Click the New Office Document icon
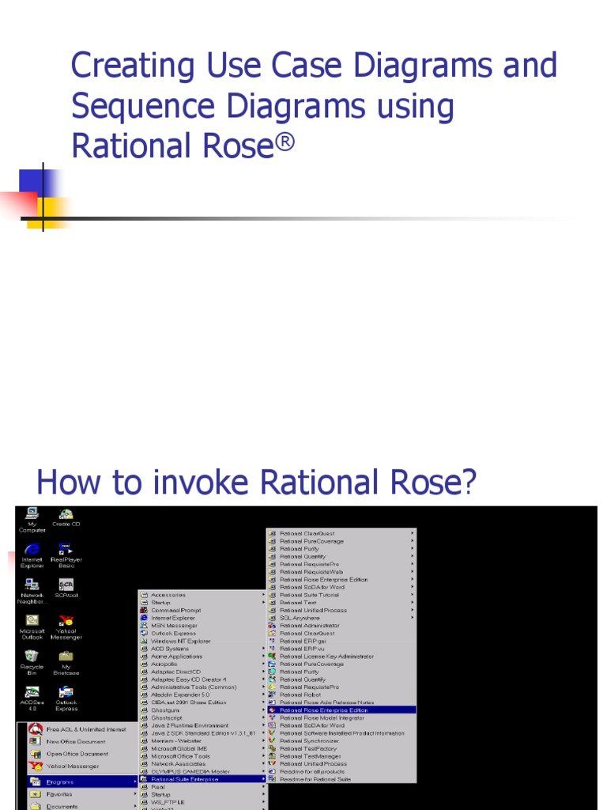 (35, 741)
